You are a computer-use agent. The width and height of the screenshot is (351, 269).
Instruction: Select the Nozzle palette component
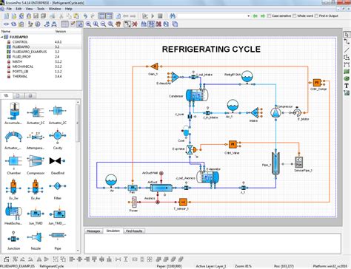pos(36,240)
